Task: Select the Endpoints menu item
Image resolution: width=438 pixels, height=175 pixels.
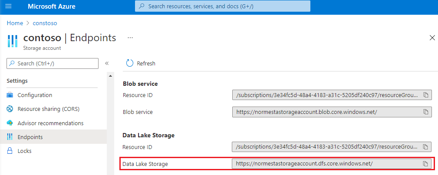Action: pyautogui.click(x=30, y=137)
